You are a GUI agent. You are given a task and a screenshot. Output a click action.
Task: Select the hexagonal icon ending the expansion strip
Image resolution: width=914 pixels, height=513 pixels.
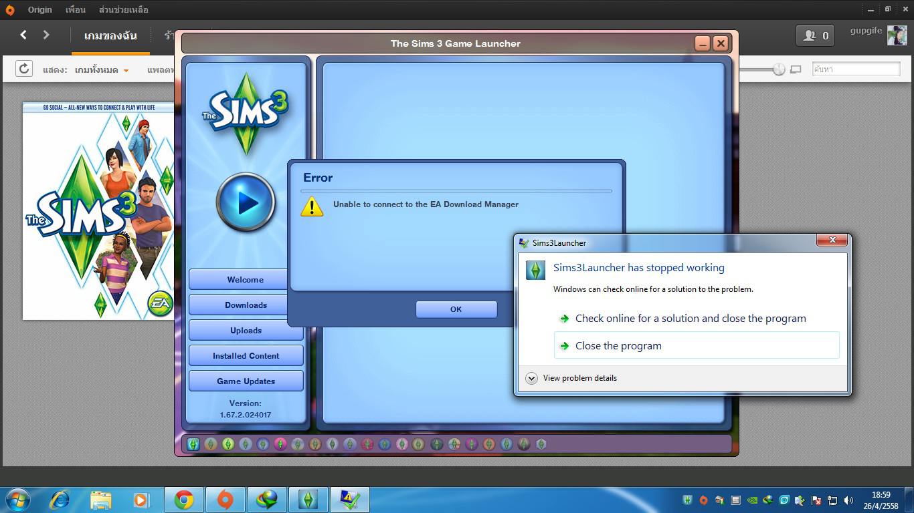[541, 444]
